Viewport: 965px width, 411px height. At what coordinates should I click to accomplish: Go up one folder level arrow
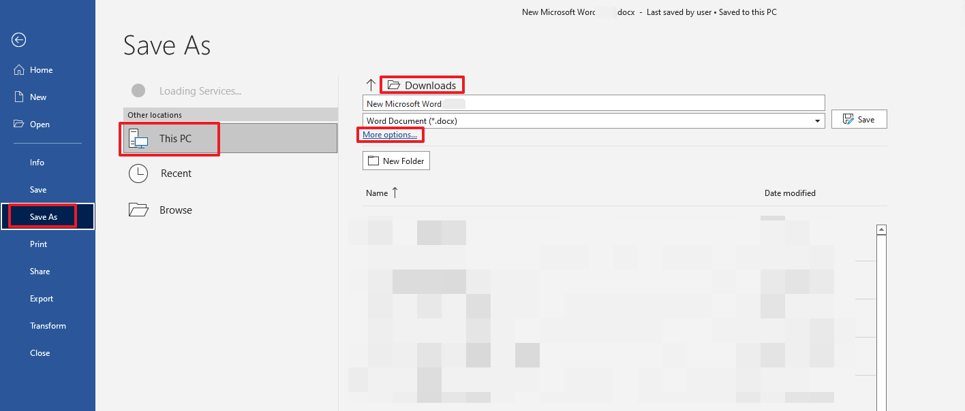click(371, 85)
